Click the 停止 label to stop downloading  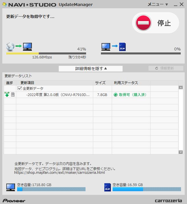(x=164, y=23)
